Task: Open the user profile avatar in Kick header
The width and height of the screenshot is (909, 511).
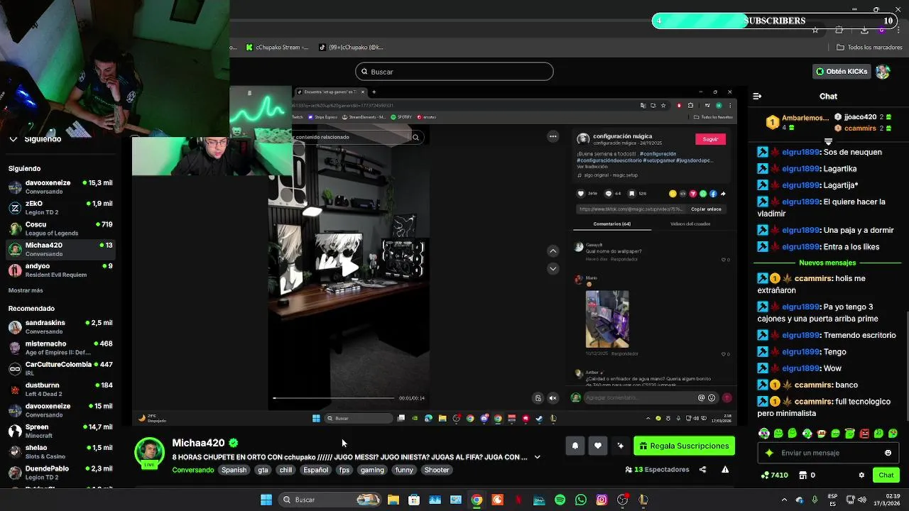Action: [x=883, y=72]
